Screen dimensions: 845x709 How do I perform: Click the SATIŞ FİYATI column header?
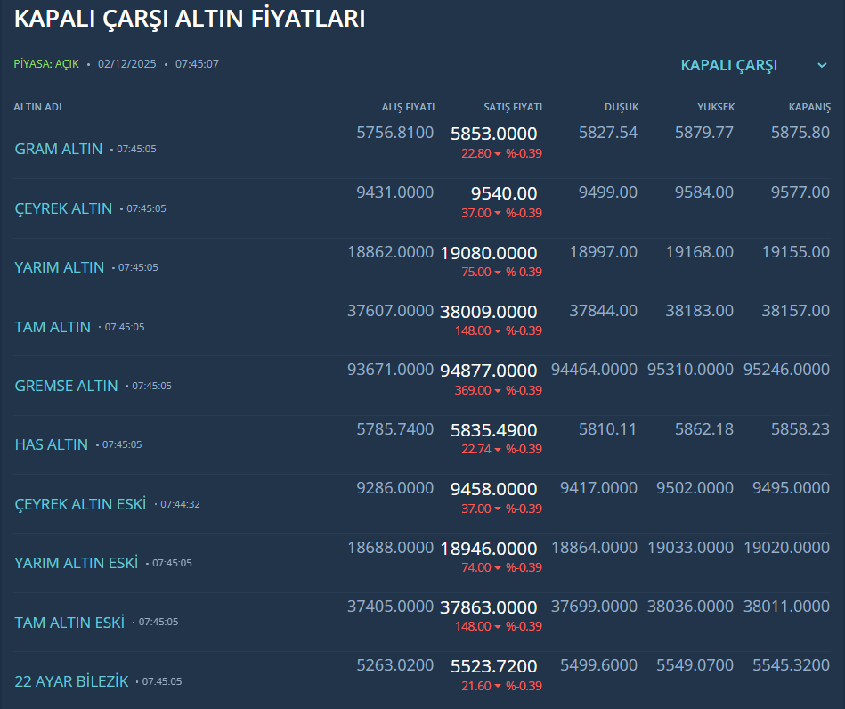tap(512, 107)
